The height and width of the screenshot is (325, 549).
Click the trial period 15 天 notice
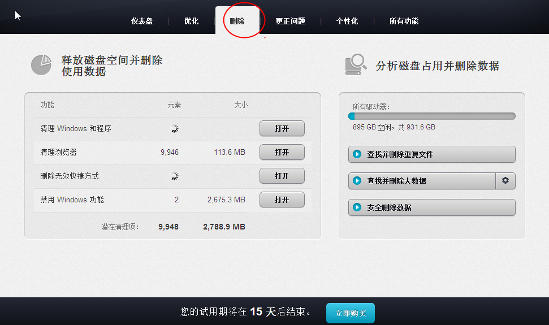pyautogui.click(x=245, y=311)
